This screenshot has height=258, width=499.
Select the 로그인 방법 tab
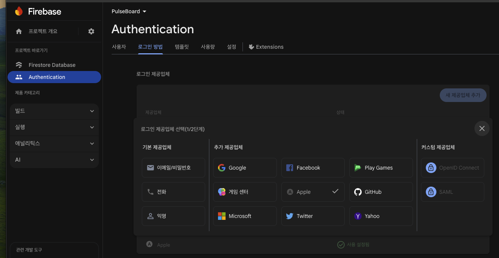[150, 47]
